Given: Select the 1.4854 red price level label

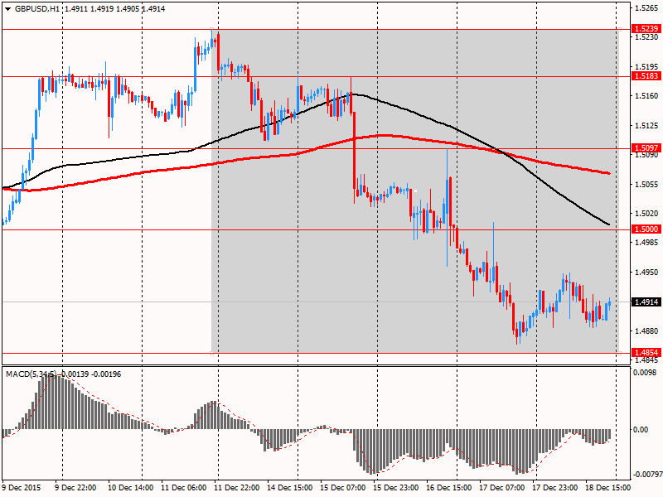Looking at the screenshot, I should (x=646, y=353).
